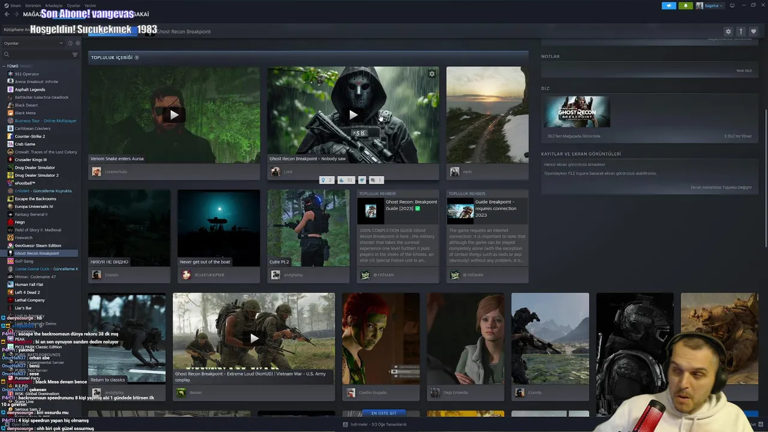
Task: Open the Oyunlar menu in the menu bar
Action: 73,5
